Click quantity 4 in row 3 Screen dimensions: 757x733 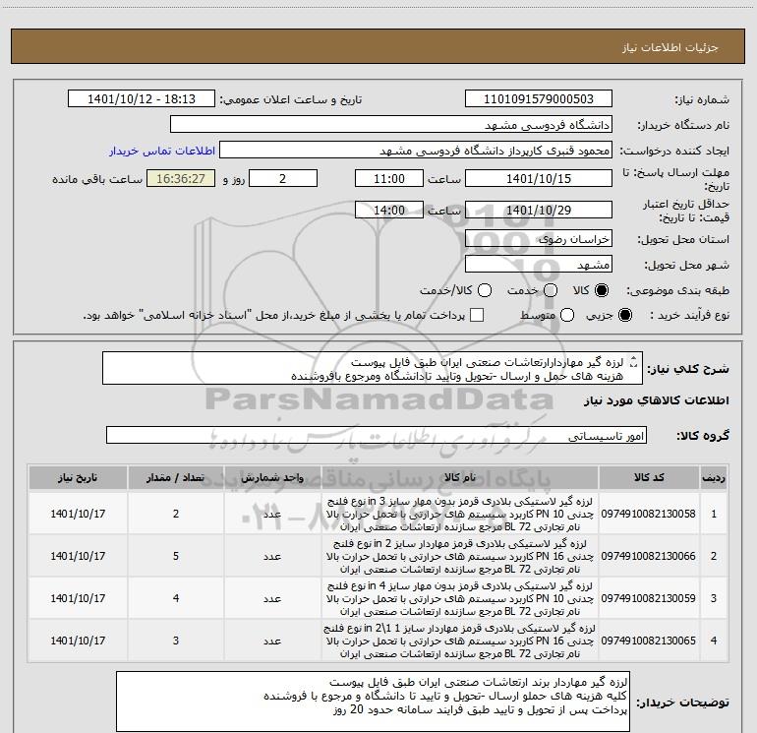point(176,598)
